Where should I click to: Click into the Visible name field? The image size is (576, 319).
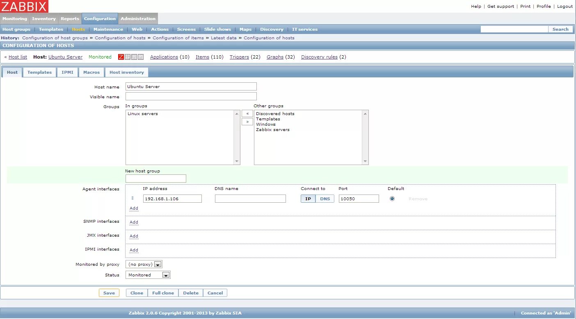click(191, 96)
